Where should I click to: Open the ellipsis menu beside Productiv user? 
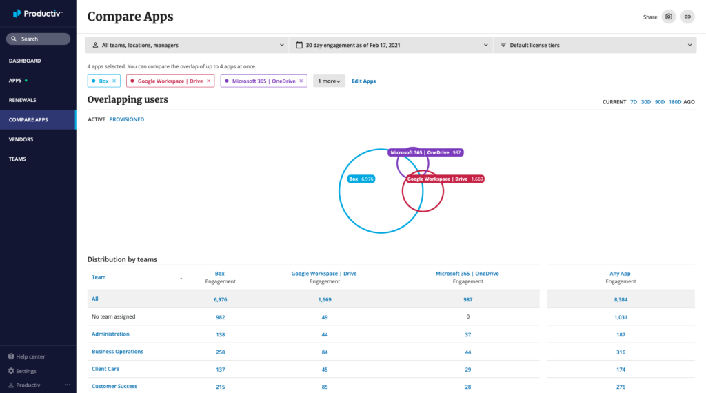[68, 385]
